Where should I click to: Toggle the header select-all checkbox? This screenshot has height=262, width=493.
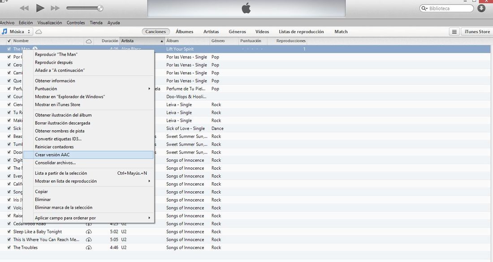pos(9,41)
